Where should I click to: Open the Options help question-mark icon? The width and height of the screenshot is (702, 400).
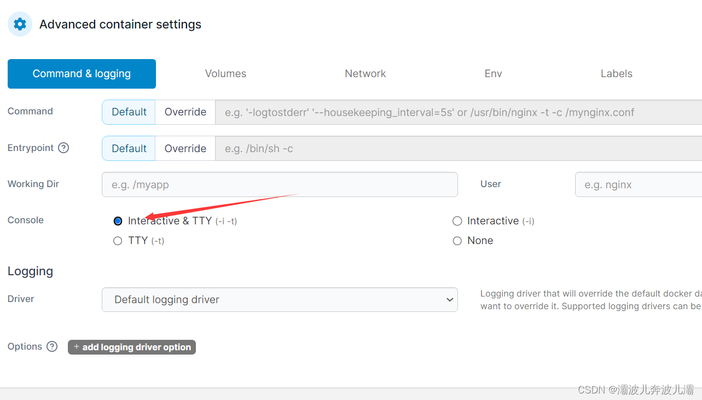[52, 346]
